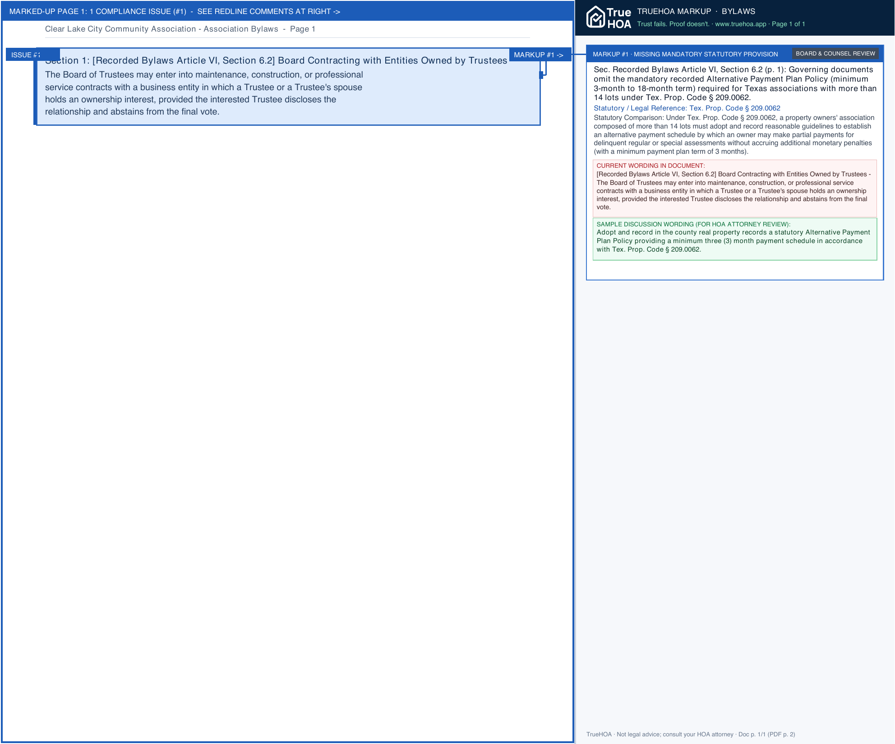Click the BOARD & COUNSEL REVIEW badge
This screenshot has width=895, height=744.
[x=835, y=54]
